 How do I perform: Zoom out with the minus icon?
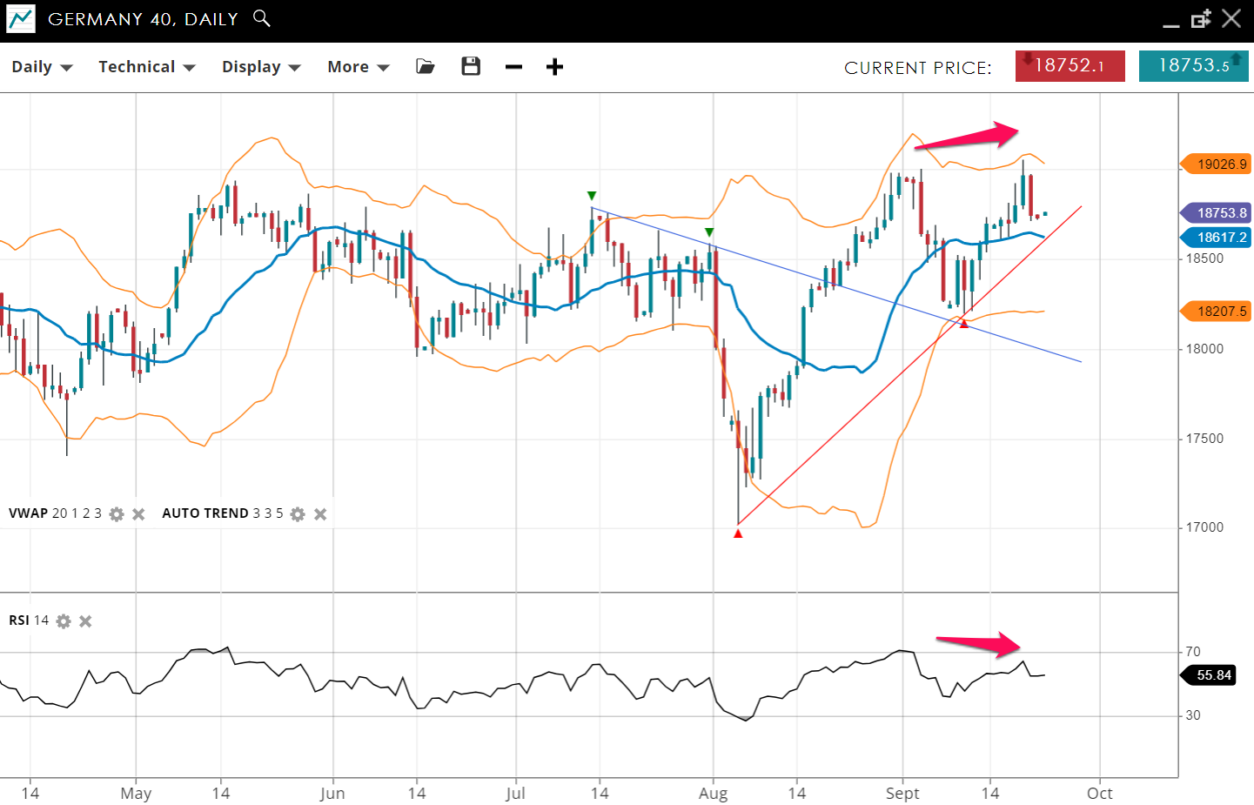513,67
